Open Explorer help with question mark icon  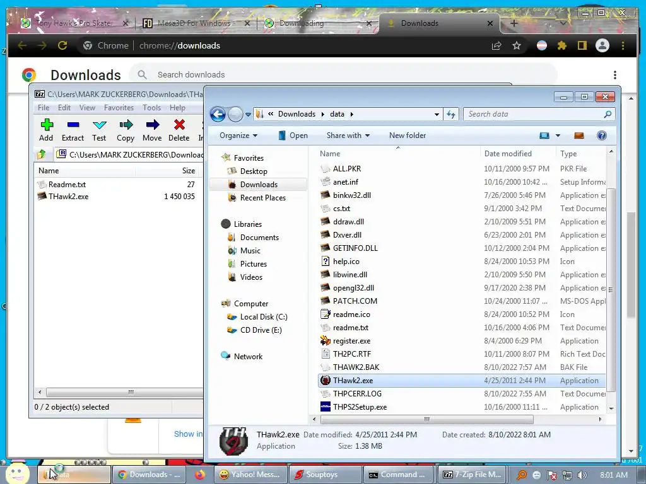coord(601,135)
